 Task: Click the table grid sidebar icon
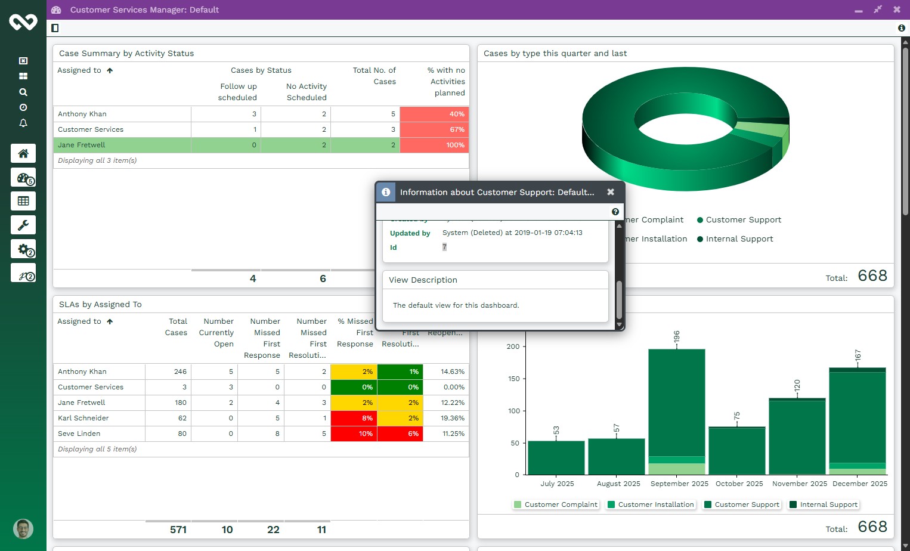pyautogui.click(x=23, y=201)
